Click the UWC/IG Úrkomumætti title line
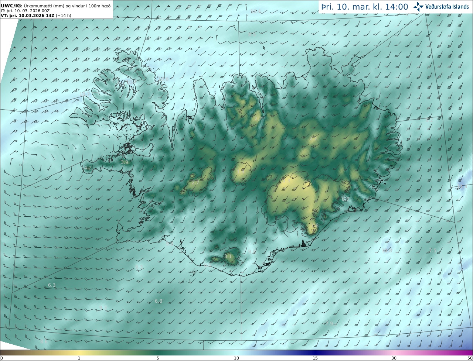 [x=55, y=6]
